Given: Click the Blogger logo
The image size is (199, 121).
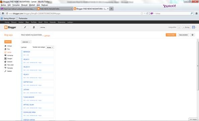Looking at the screenshot, I should coord(10,27).
